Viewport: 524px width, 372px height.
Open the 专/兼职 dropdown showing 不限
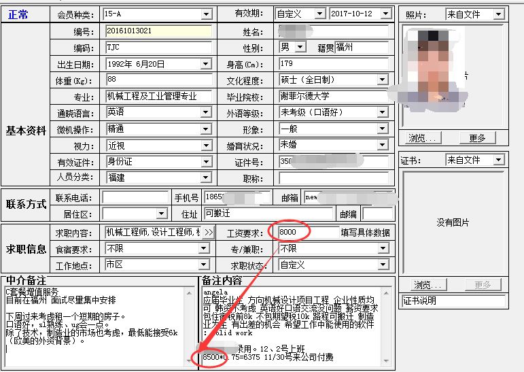click(383, 248)
